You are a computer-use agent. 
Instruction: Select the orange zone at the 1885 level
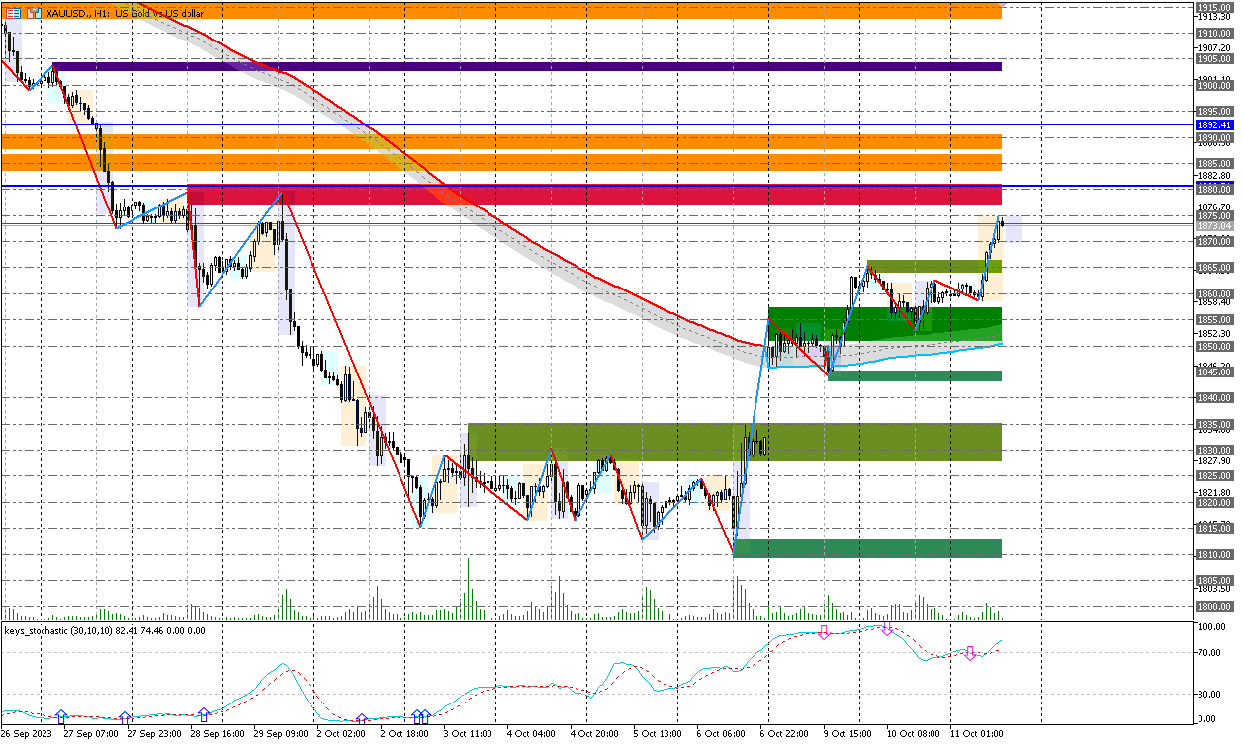pyautogui.click(x=501, y=163)
